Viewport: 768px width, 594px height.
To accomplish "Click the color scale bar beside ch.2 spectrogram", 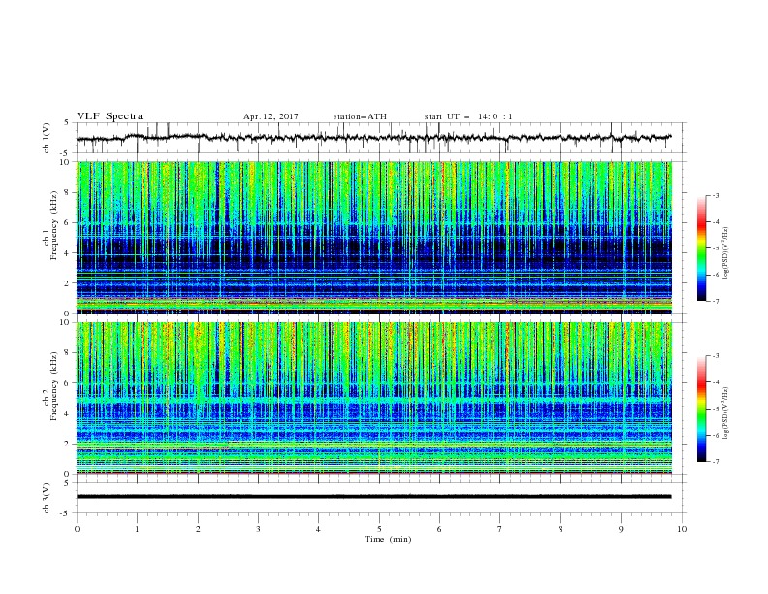I will coord(702,409).
